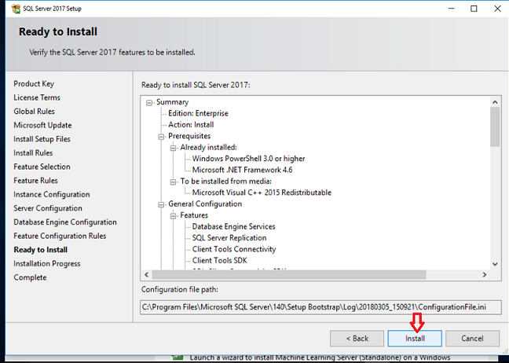Maximize the setup window

coord(473,9)
